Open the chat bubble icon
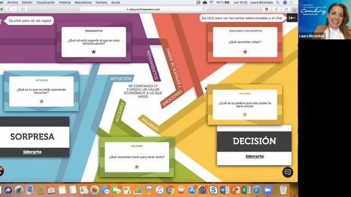This screenshot has height=197, width=351. [x=287, y=172]
